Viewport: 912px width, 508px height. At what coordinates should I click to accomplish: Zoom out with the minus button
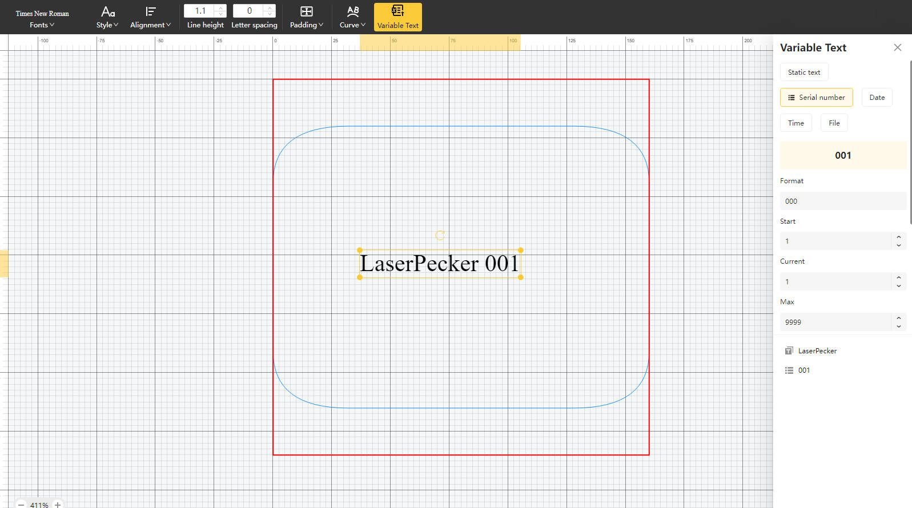pyautogui.click(x=21, y=505)
